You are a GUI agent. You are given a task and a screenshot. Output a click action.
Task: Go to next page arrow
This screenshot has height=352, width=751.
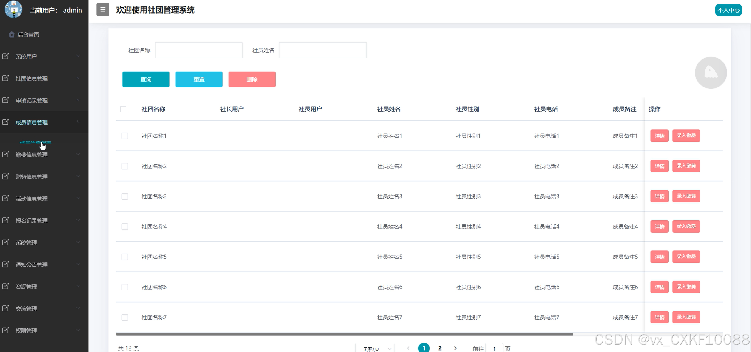(x=455, y=348)
